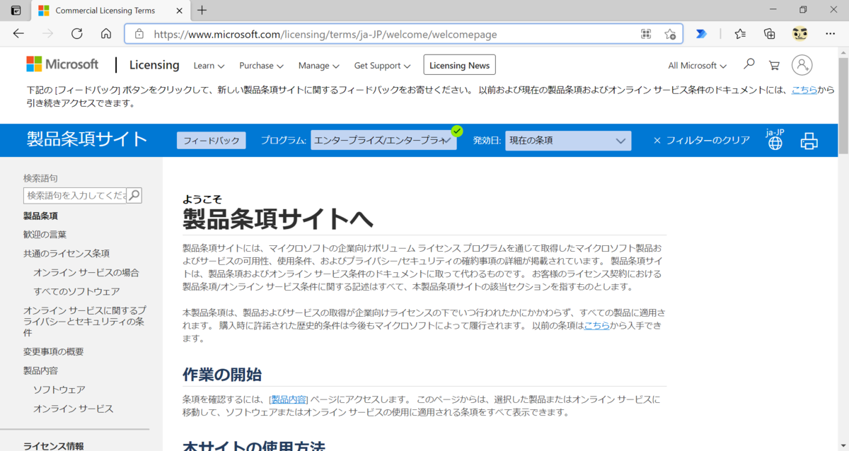Select ライセンス情報 in sidebar
Viewport: 849px width, 451px height.
coord(54,445)
